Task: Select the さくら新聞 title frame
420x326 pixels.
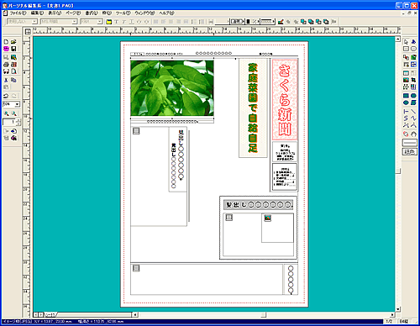Action: [285, 99]
